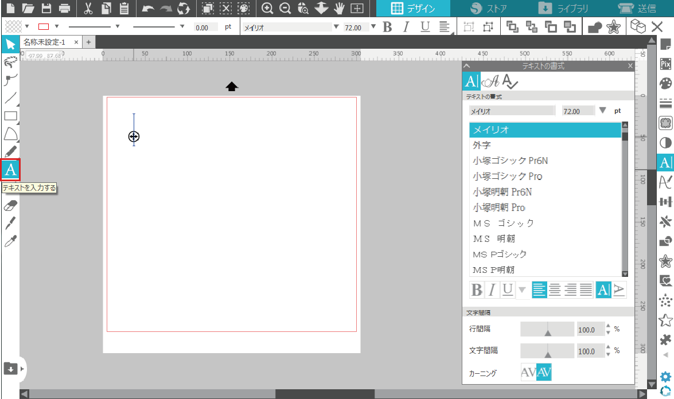The height and width of the screenshot is (399, 674).
Task: Click the Print icon
Action: pos(65,9)
